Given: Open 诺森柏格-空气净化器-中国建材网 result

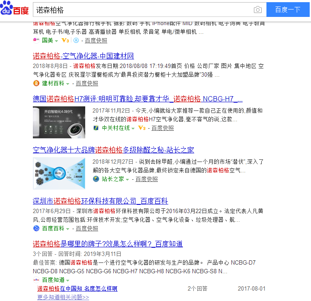Looking at the screenshot, I should pos(83,56).
